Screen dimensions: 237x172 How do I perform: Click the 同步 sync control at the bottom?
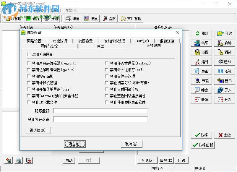coord(89,160)
